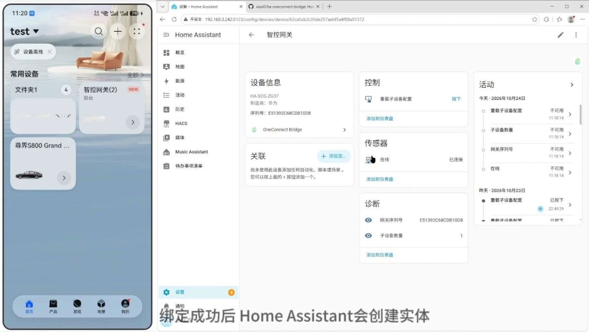Tap the four-dot menu icon in the phone app
Screen dimensions: 589x332
point(137,32)
